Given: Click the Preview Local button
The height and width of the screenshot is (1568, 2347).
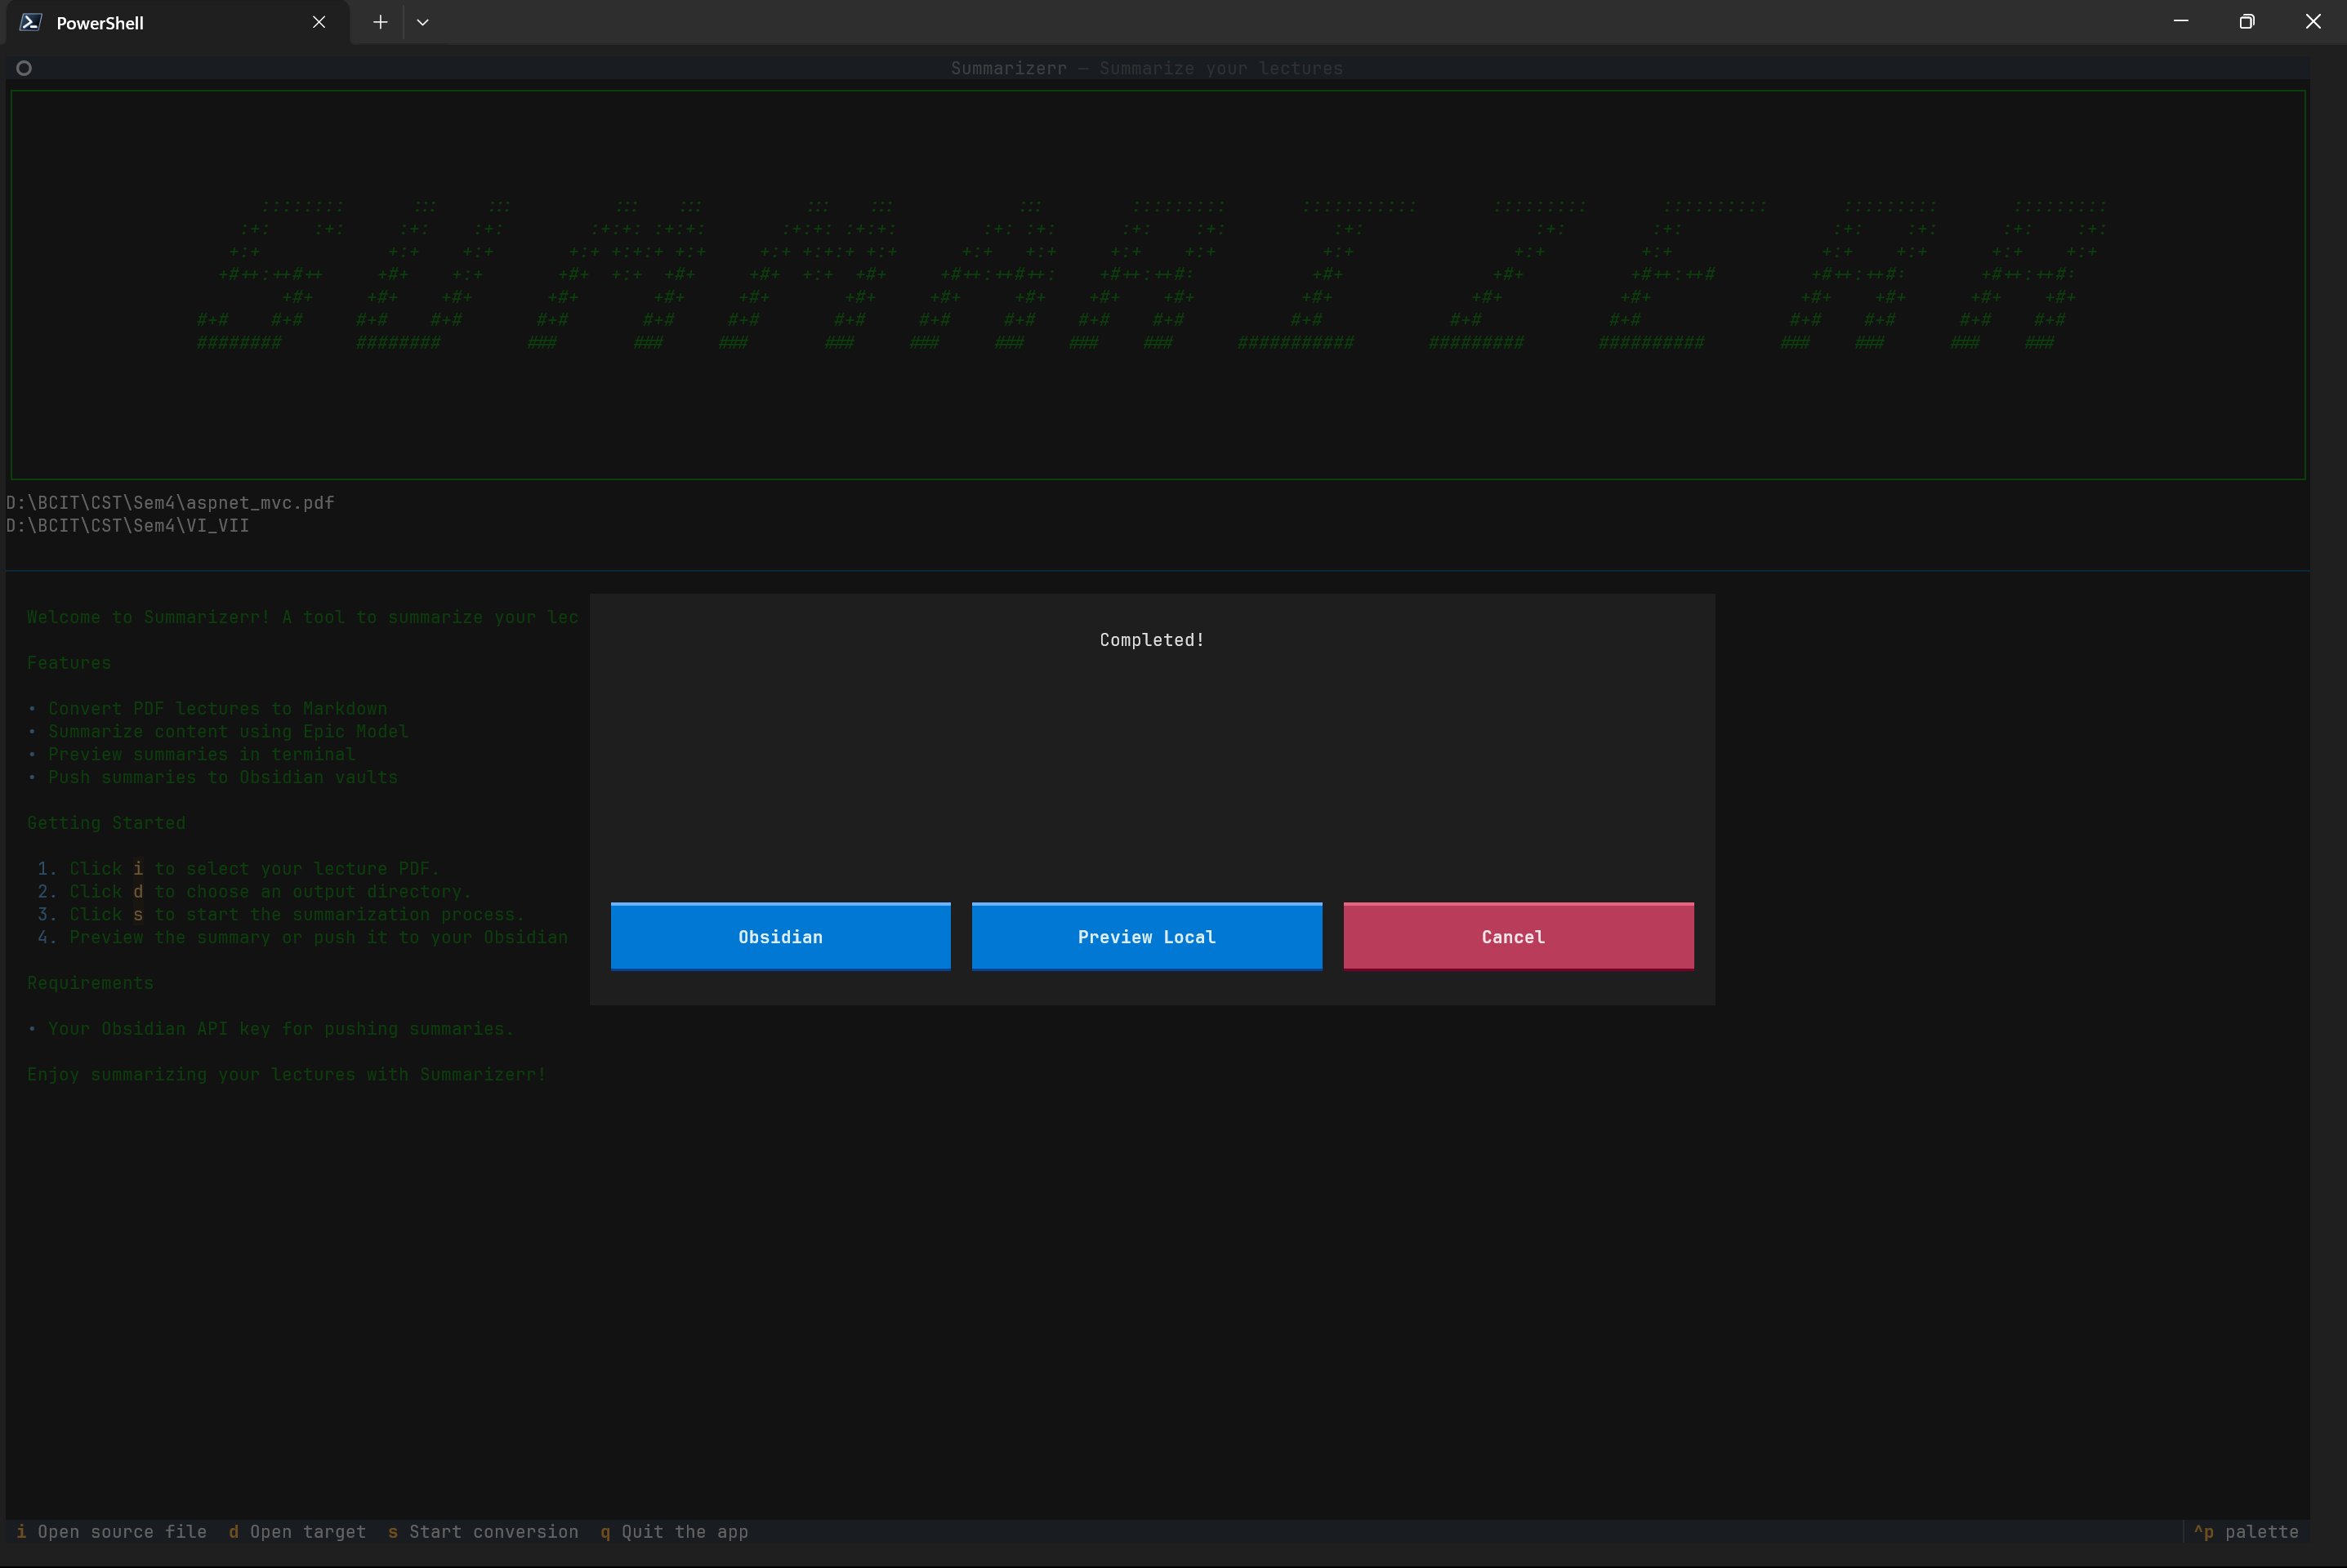Looking at the screenshot, I should [1146, 936].
